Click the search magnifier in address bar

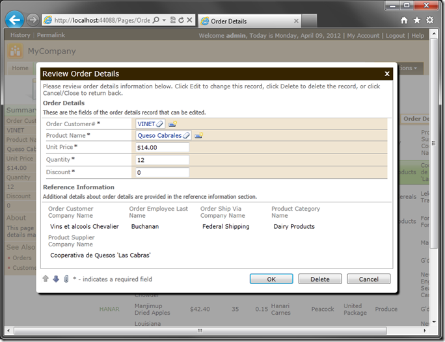155,20
